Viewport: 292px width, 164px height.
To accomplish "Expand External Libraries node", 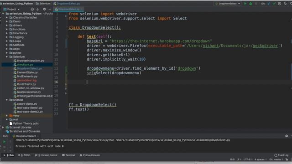I will pyautogui.click(x=3, y=128).
